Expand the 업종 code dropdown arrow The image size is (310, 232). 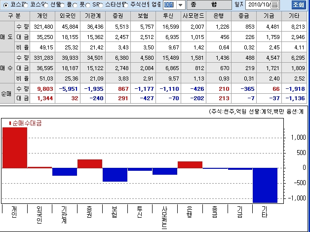[x=180, y=5]
